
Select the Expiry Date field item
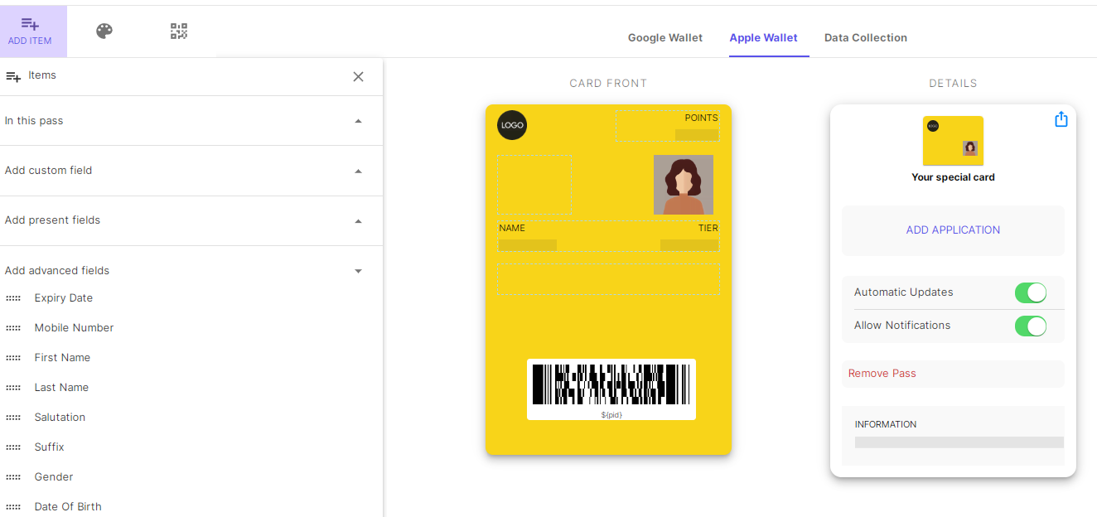(x=64, y=298)
